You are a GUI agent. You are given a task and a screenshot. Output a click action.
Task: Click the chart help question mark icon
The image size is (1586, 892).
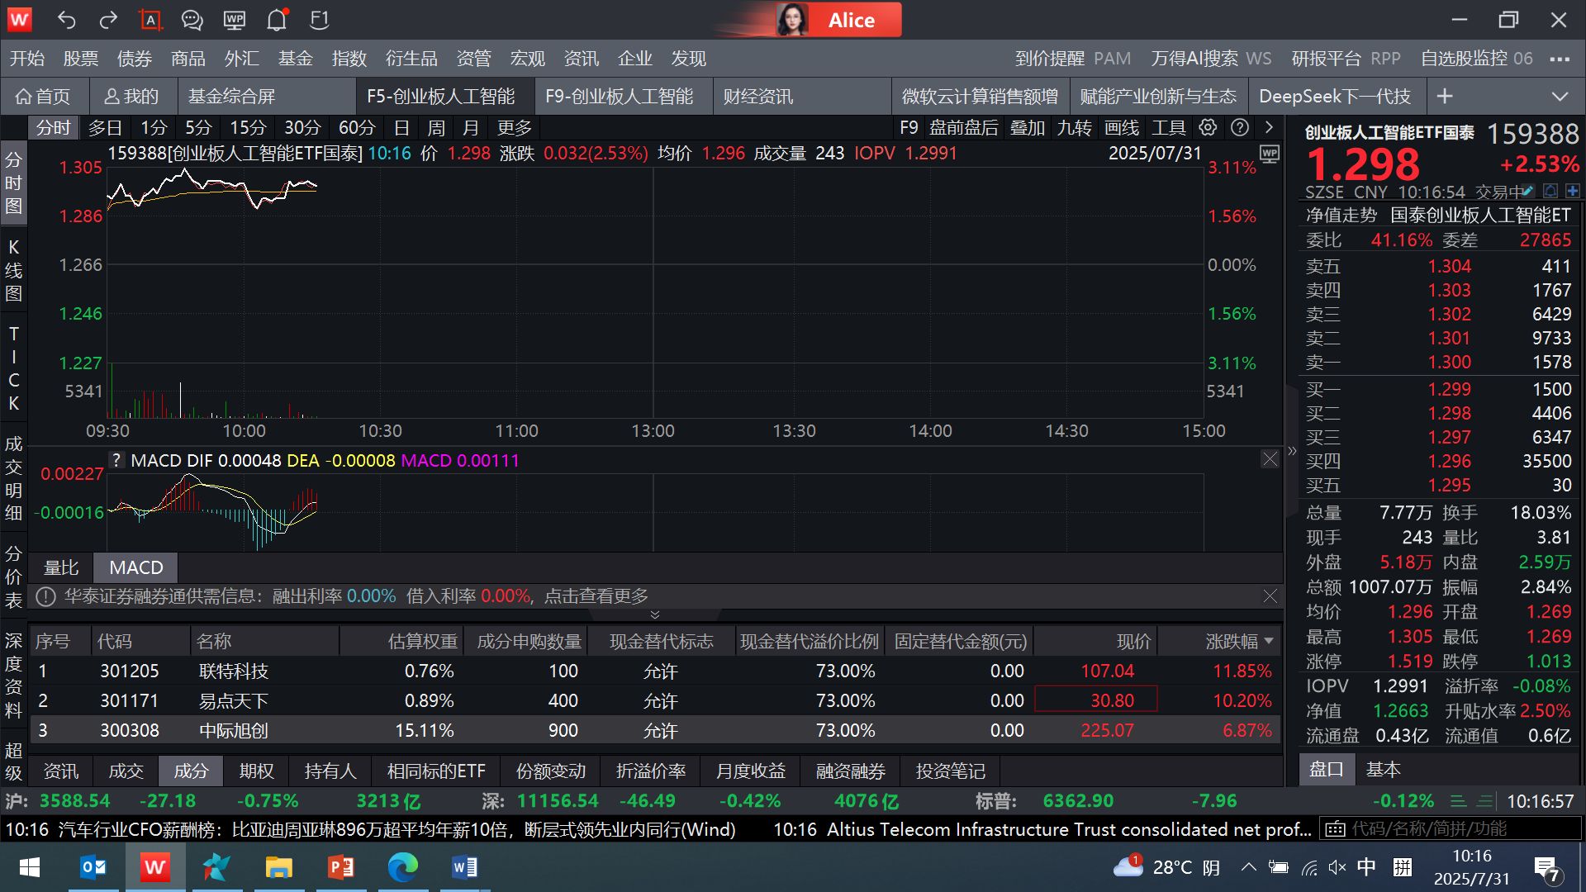(x=1239, y=127)
